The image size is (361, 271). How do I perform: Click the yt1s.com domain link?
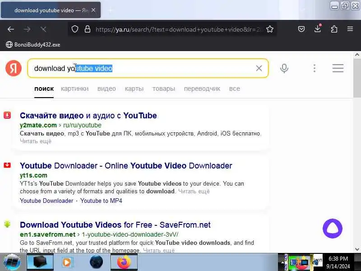coord(33,175)
